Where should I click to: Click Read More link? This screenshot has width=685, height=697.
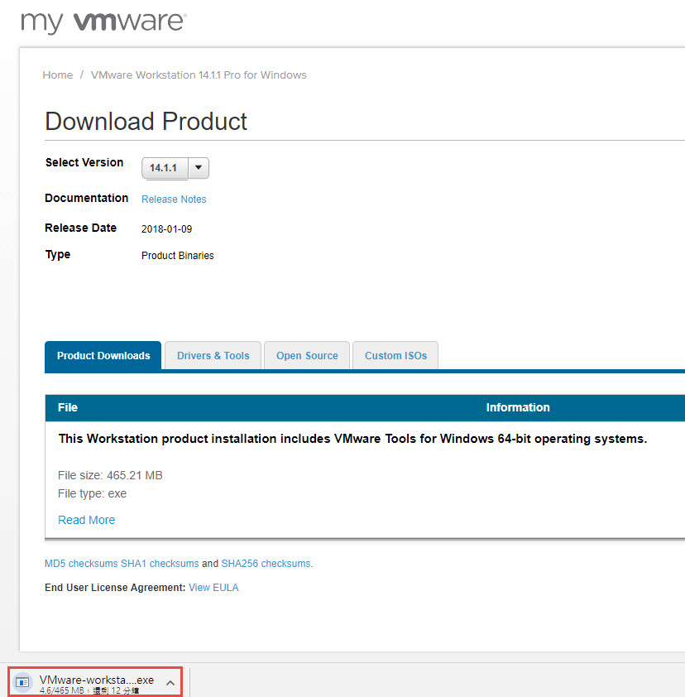[x=87, y=520]
